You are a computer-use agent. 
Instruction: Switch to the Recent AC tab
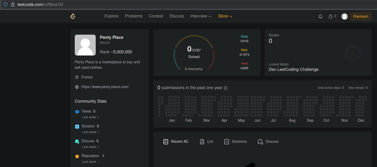pos(176,141)
